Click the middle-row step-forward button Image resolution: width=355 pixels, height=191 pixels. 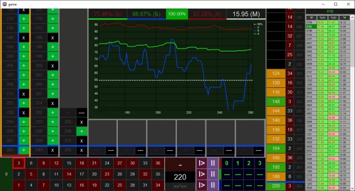[x=200, y=174]
